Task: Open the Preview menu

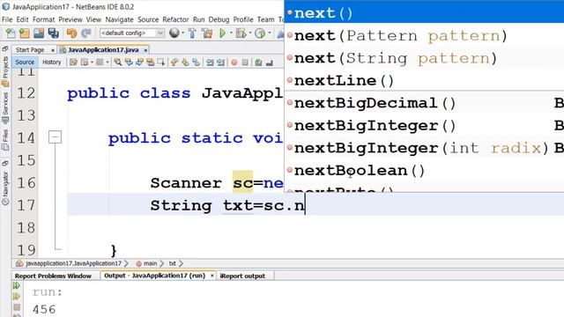Action: click(x=70, y=19)
